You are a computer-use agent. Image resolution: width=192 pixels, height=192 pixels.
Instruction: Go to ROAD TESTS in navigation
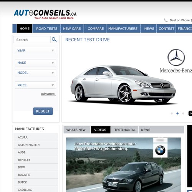[x=47, y=28]
